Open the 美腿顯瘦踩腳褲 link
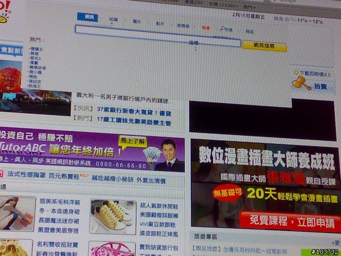The width and height of the screenshot is (341, 256). coord(159,215)
